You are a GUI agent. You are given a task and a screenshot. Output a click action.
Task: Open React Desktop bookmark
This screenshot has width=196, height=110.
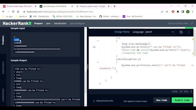coord(86,16)
